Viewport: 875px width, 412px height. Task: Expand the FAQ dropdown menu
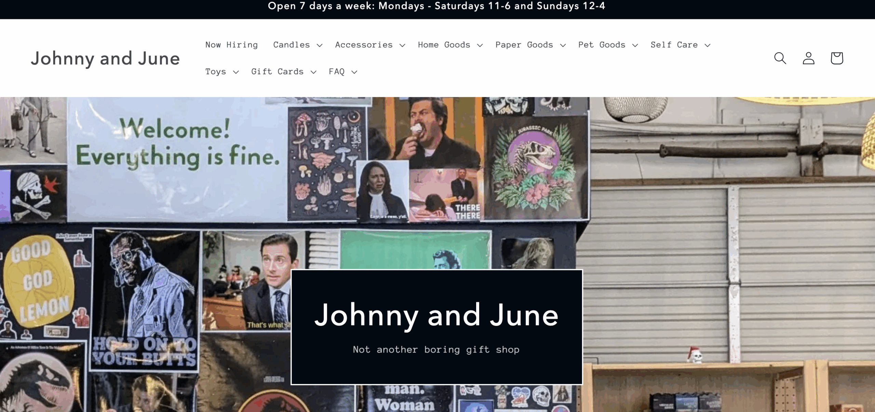click(354, 72)
